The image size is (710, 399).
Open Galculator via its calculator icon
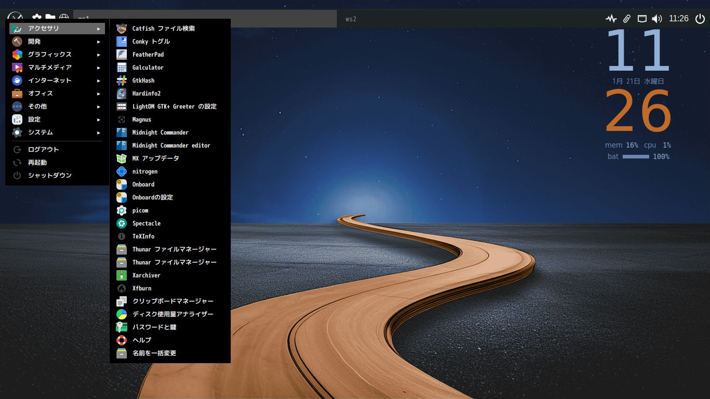pos(122,68)
